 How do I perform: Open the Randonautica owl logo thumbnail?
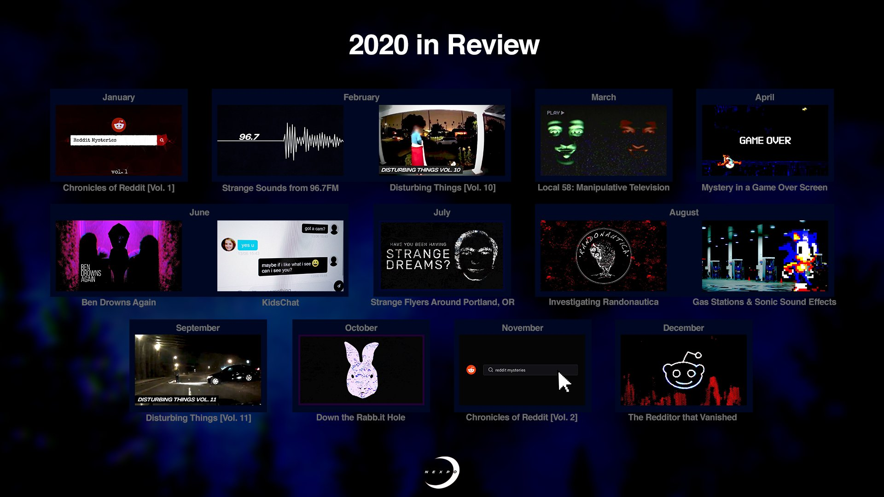pos(604,256)
